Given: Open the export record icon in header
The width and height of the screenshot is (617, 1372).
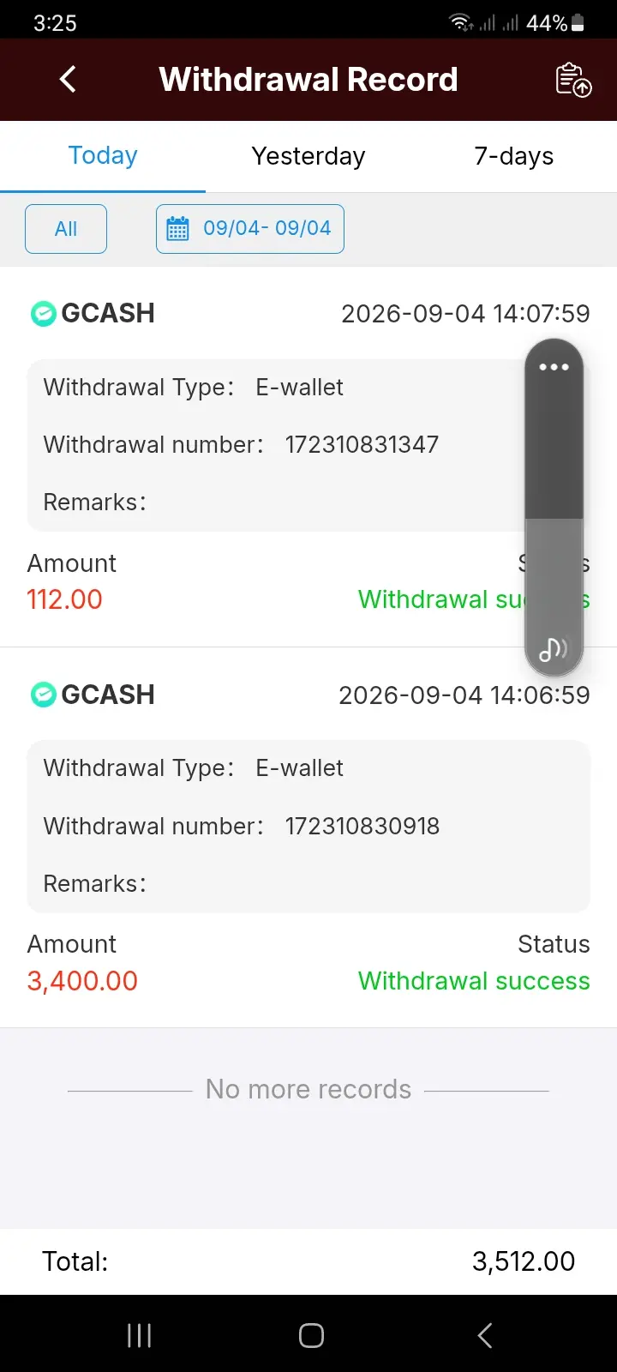Looking at the screenshot, I should pos(573,80).
